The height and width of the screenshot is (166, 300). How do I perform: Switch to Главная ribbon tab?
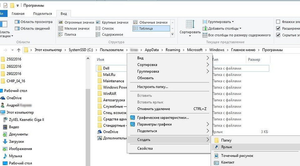click(x=18, y=14)
